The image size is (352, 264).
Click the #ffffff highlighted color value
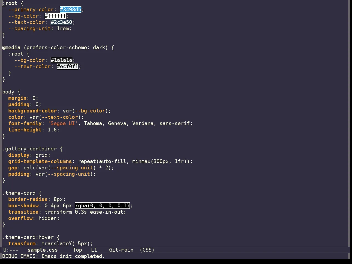(x=55, y=16)
